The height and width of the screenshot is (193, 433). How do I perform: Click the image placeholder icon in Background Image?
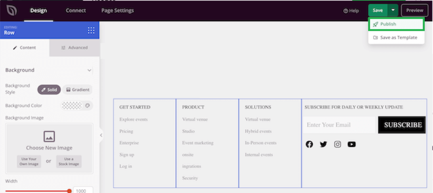tap(49, 136)
